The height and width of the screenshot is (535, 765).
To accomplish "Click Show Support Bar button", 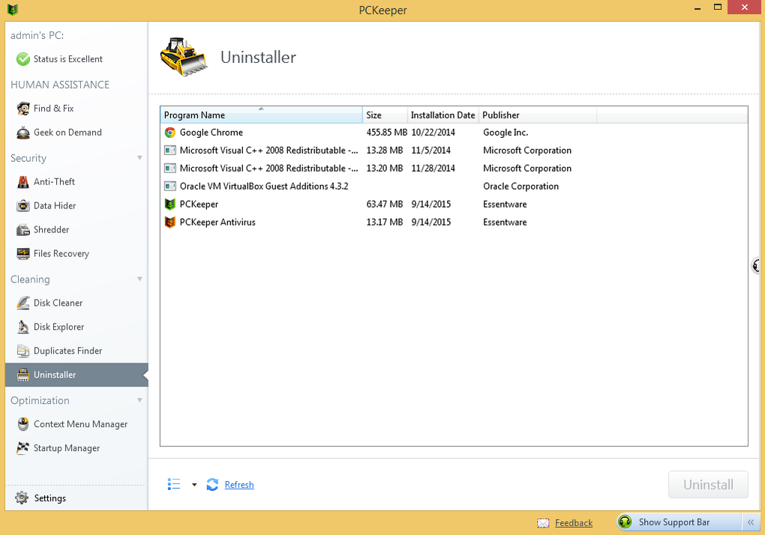I will click(x=679, y=522).
